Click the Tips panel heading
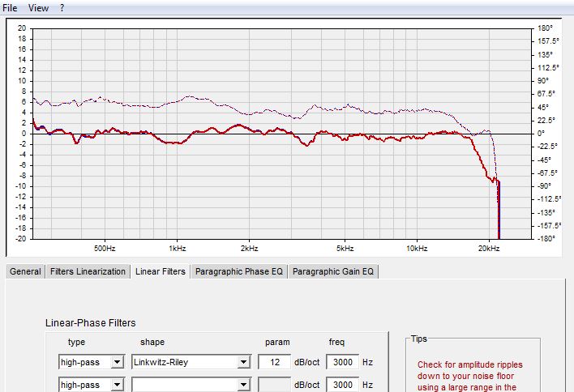This screenshot has height=392, width=574. point(419,339)
